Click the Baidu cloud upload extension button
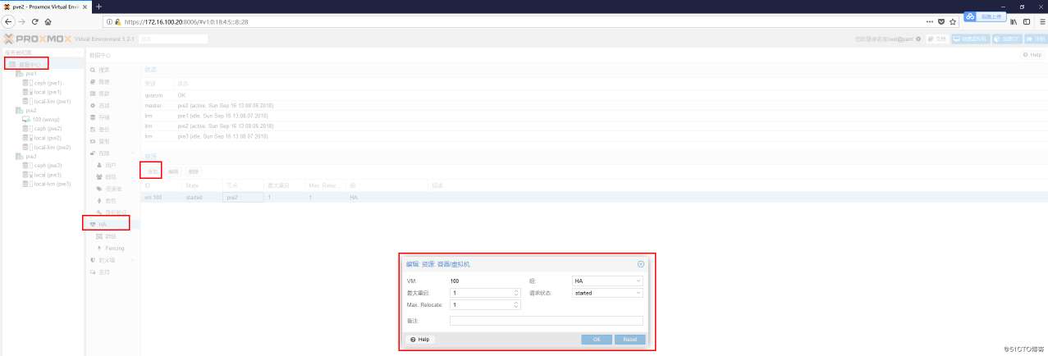The width and height of the screenshot is (1048, 356). 984,16
